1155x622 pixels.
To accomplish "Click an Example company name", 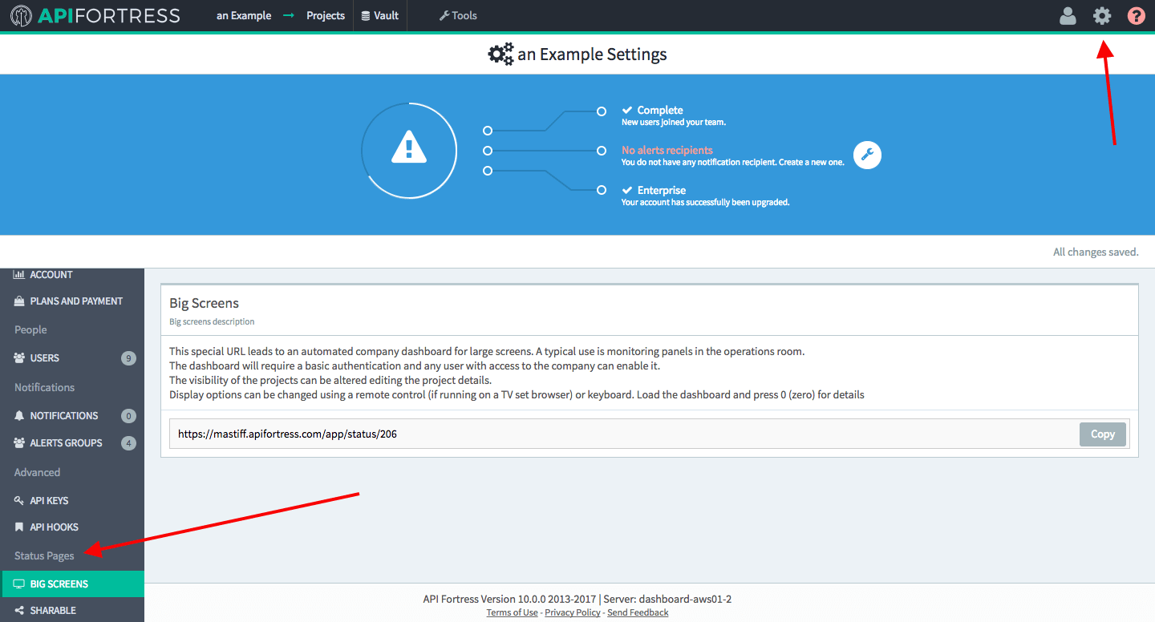I will pos(244,15).
